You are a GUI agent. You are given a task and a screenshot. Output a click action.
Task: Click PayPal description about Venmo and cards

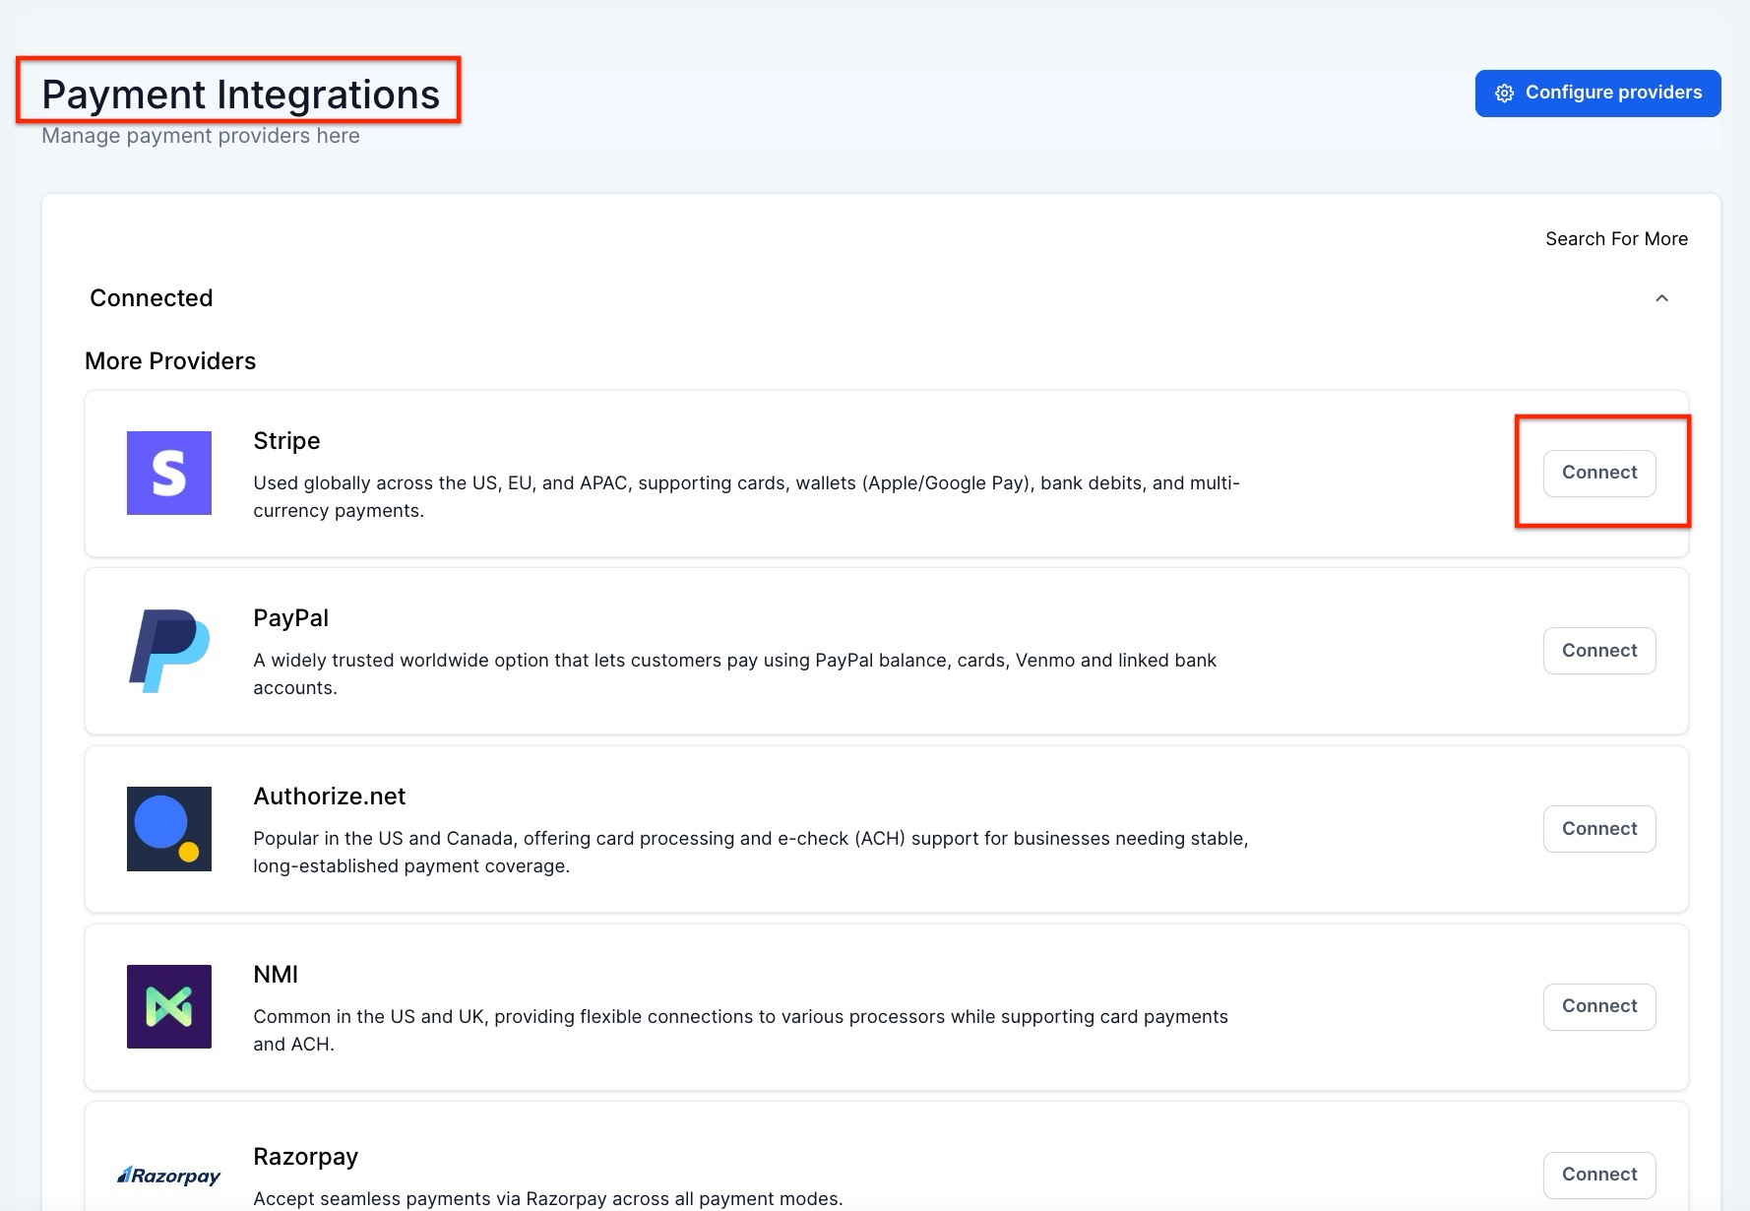click(734, 674)
